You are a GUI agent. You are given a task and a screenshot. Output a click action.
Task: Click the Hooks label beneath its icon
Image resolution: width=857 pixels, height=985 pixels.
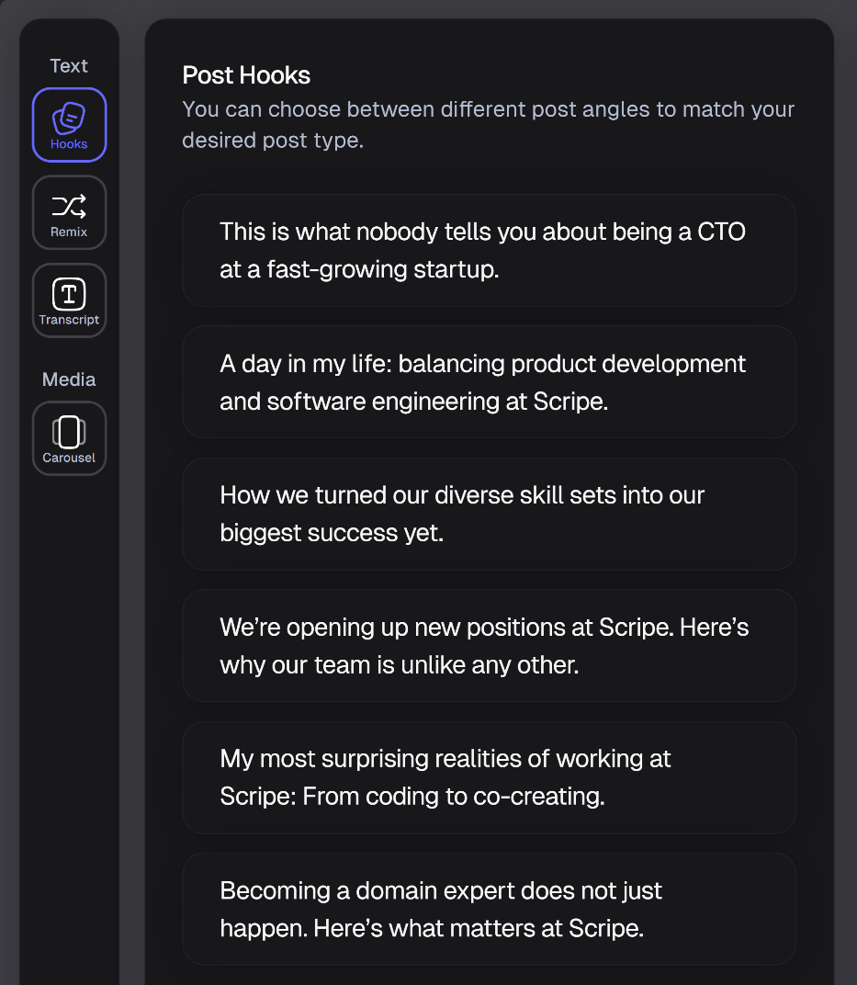(x=69, y=144)
